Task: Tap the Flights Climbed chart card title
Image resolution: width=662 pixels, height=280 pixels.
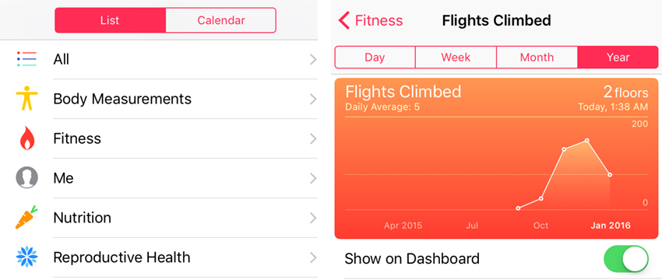Action: coord(403,92)
